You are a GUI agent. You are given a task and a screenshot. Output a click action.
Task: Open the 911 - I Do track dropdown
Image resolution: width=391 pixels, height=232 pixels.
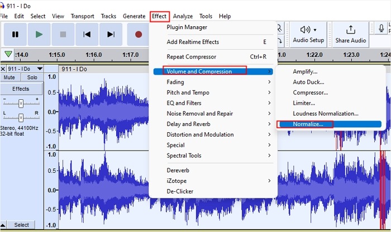click(x=40, y=69)
